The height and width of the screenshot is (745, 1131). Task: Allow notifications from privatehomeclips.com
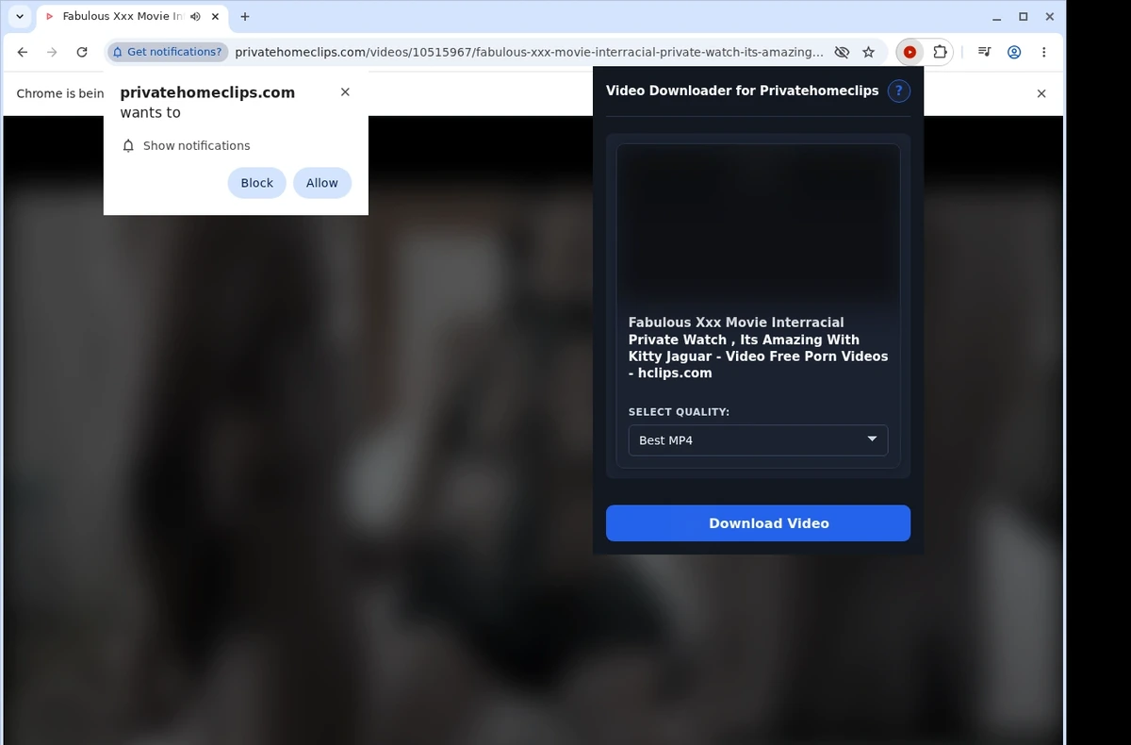pyautogui.click(x=321, y=183)
